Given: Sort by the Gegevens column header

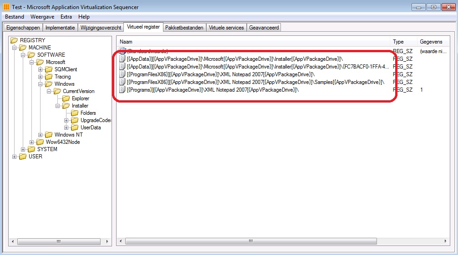Looking at the screenshot, I should click(x=433, y=42).
